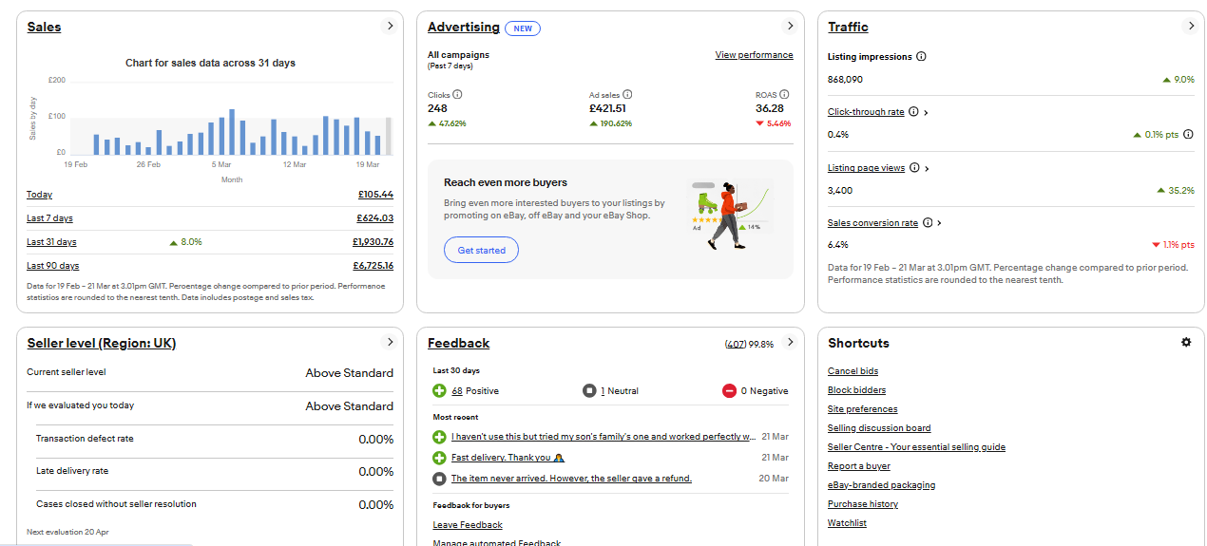
Task: Open Shortcuts settings gear
Action: [x=1186, y=342]
